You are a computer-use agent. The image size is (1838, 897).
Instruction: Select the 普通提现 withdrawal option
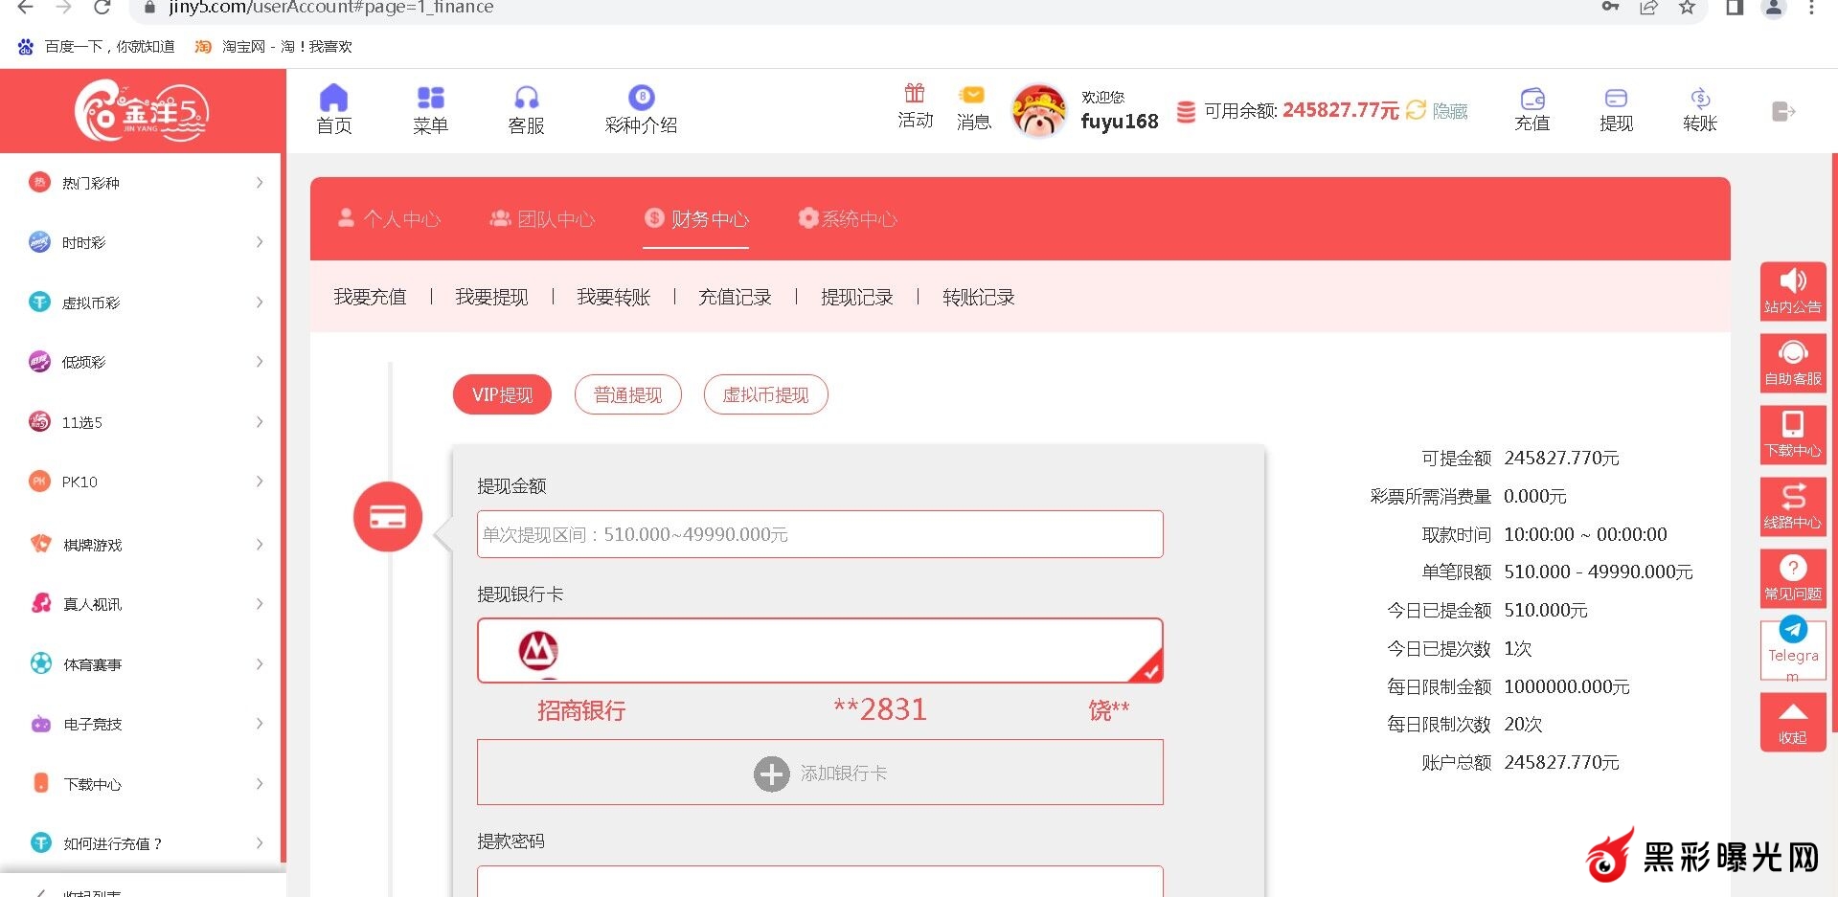pyautogui.click(x=627, y=394)
